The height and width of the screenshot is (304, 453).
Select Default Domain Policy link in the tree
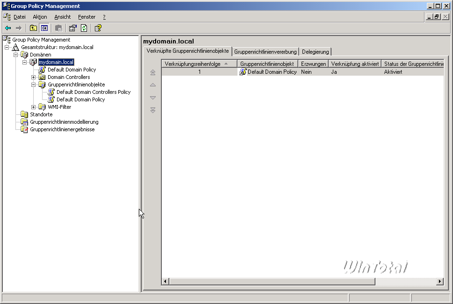(72, 70)
